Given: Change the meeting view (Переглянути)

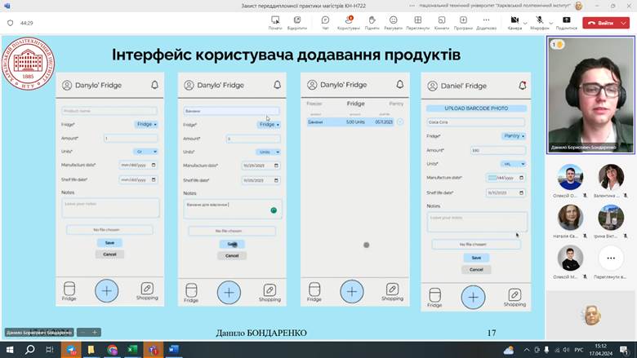Looking at the screenshot, I should click(418, 22).
